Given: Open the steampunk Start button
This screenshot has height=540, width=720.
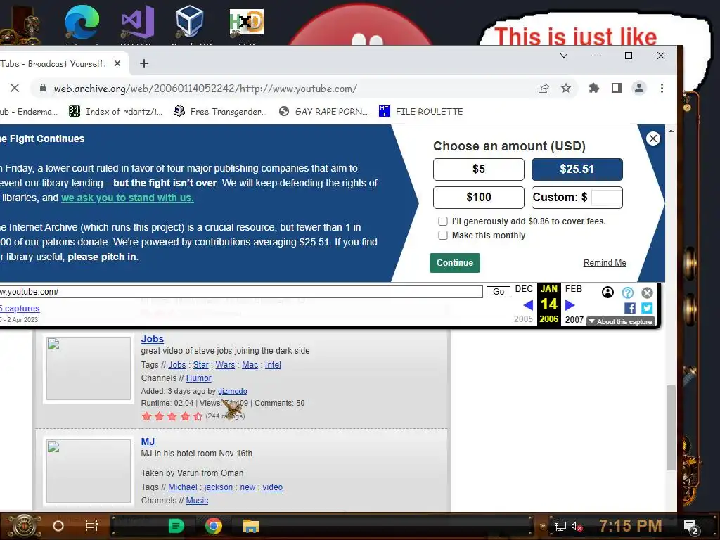Looking at the screenshot, I should point(25,526).
